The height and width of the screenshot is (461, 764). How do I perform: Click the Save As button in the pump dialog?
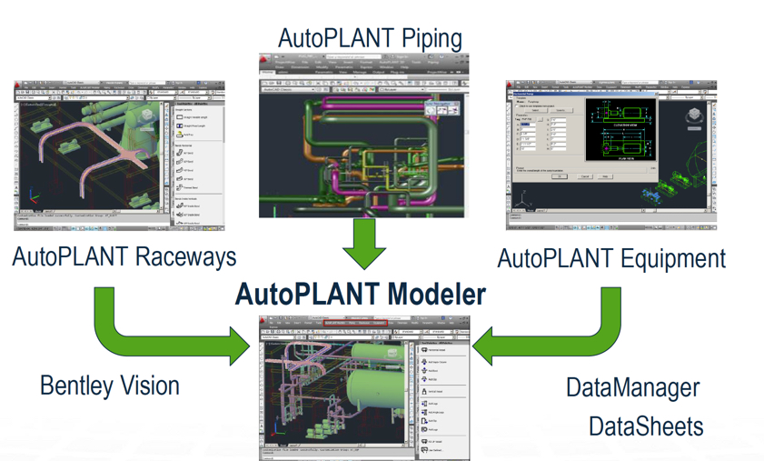pos(561,110)
